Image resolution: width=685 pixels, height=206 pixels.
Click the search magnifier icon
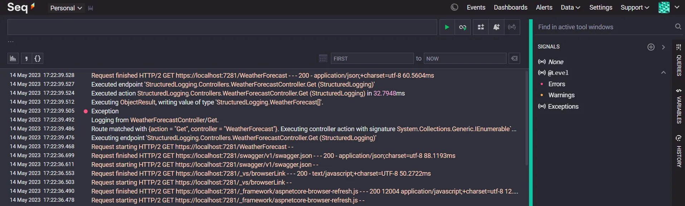[x=678, y=27]
